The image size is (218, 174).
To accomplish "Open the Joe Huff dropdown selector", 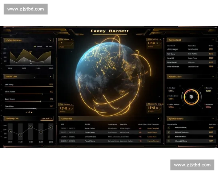I will (x=47, y=119).
